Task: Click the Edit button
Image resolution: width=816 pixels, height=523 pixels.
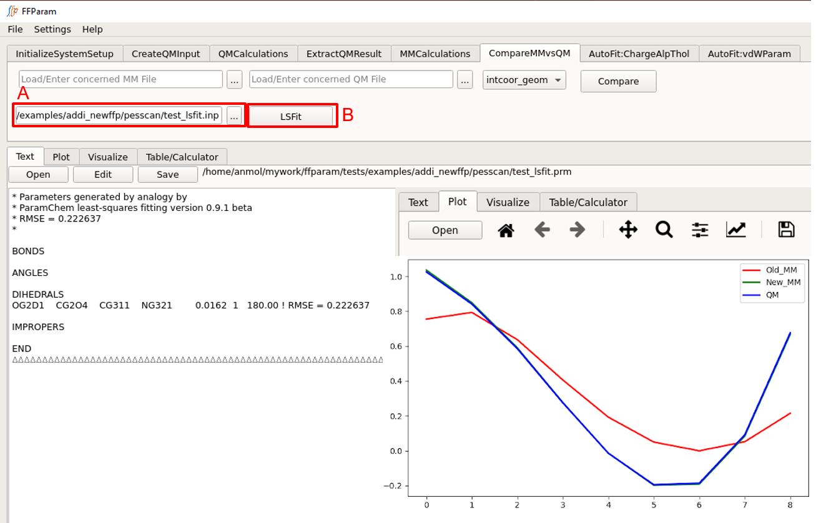Action: (103, 175)
